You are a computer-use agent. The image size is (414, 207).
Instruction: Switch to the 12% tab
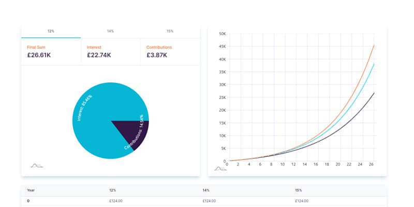click(x=51, y=31)
